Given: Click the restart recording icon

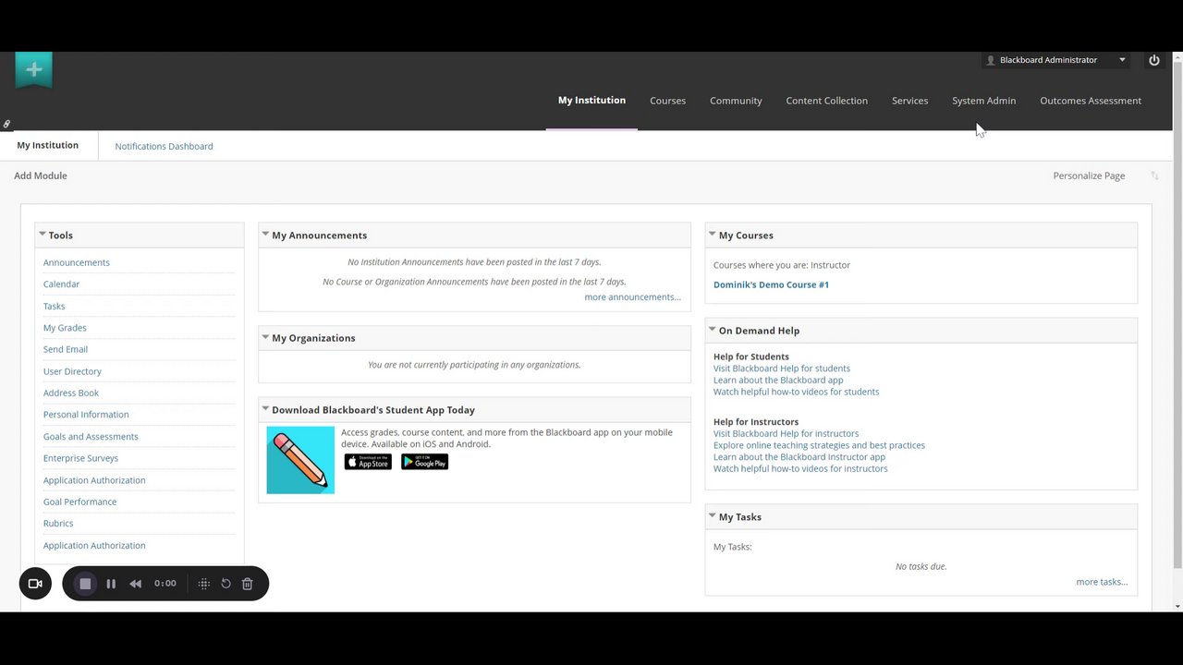Looking at the screenshot, I should pyautogui.click(x=226, y=584).
